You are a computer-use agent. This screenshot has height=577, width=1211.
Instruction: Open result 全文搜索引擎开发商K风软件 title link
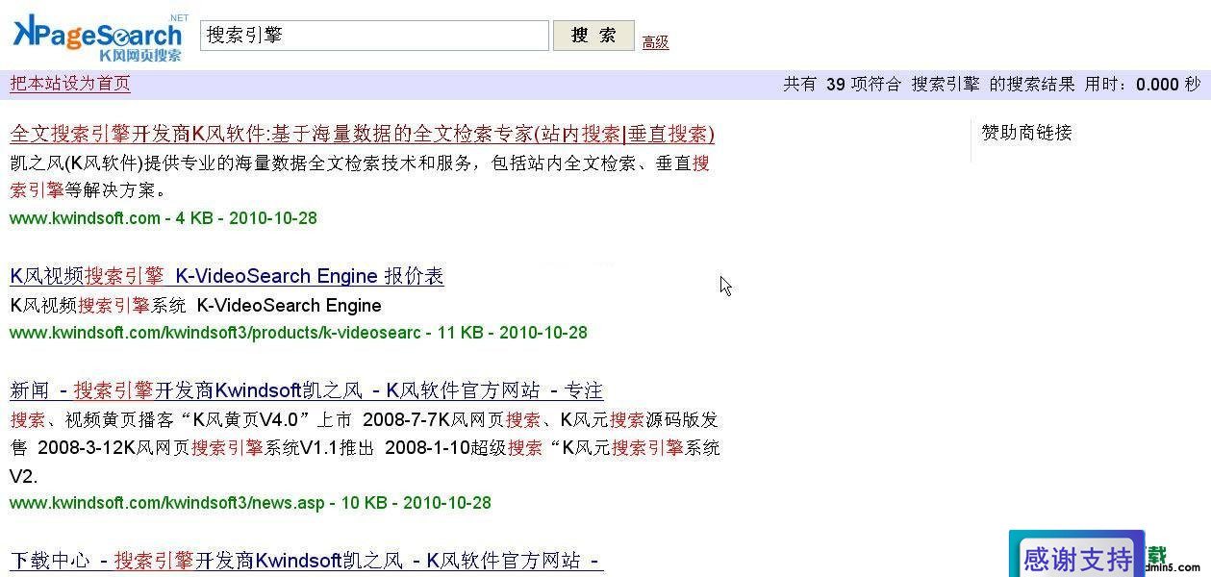pyautogui.click(x=362, y=134)
